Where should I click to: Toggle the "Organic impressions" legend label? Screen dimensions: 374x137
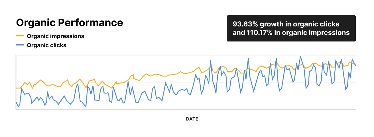pos(55,36)
